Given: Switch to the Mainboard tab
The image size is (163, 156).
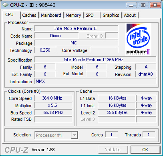Looking at the screenshot, I should click(x=51, y=15).
